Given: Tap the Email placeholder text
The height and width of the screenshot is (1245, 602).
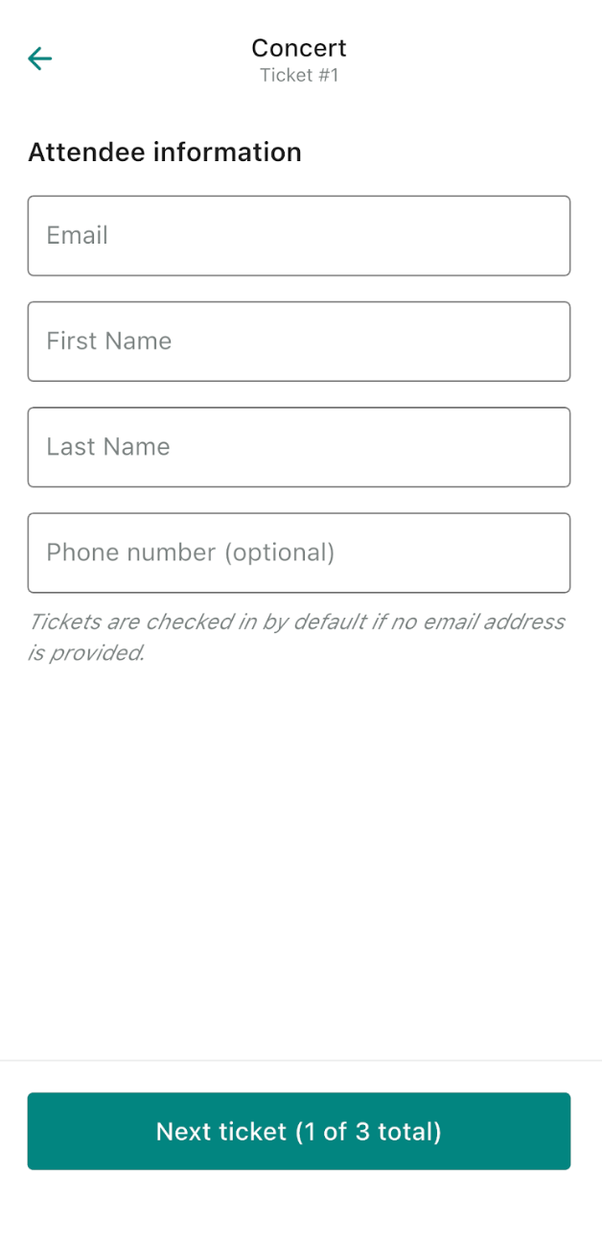Looking at the screenshot, I should coord(78,236).
